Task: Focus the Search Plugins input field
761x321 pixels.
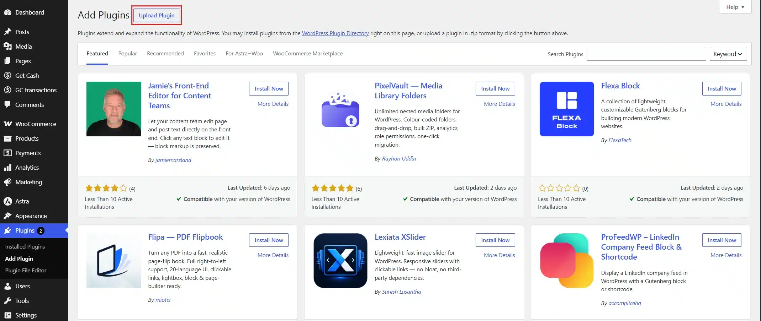Action: (x=646, y=54)
